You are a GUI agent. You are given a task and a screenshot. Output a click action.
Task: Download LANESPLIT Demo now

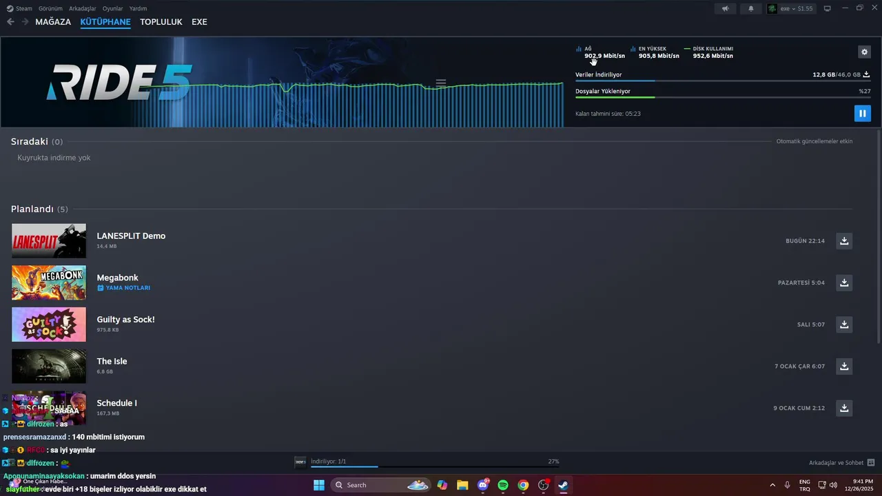844,240
